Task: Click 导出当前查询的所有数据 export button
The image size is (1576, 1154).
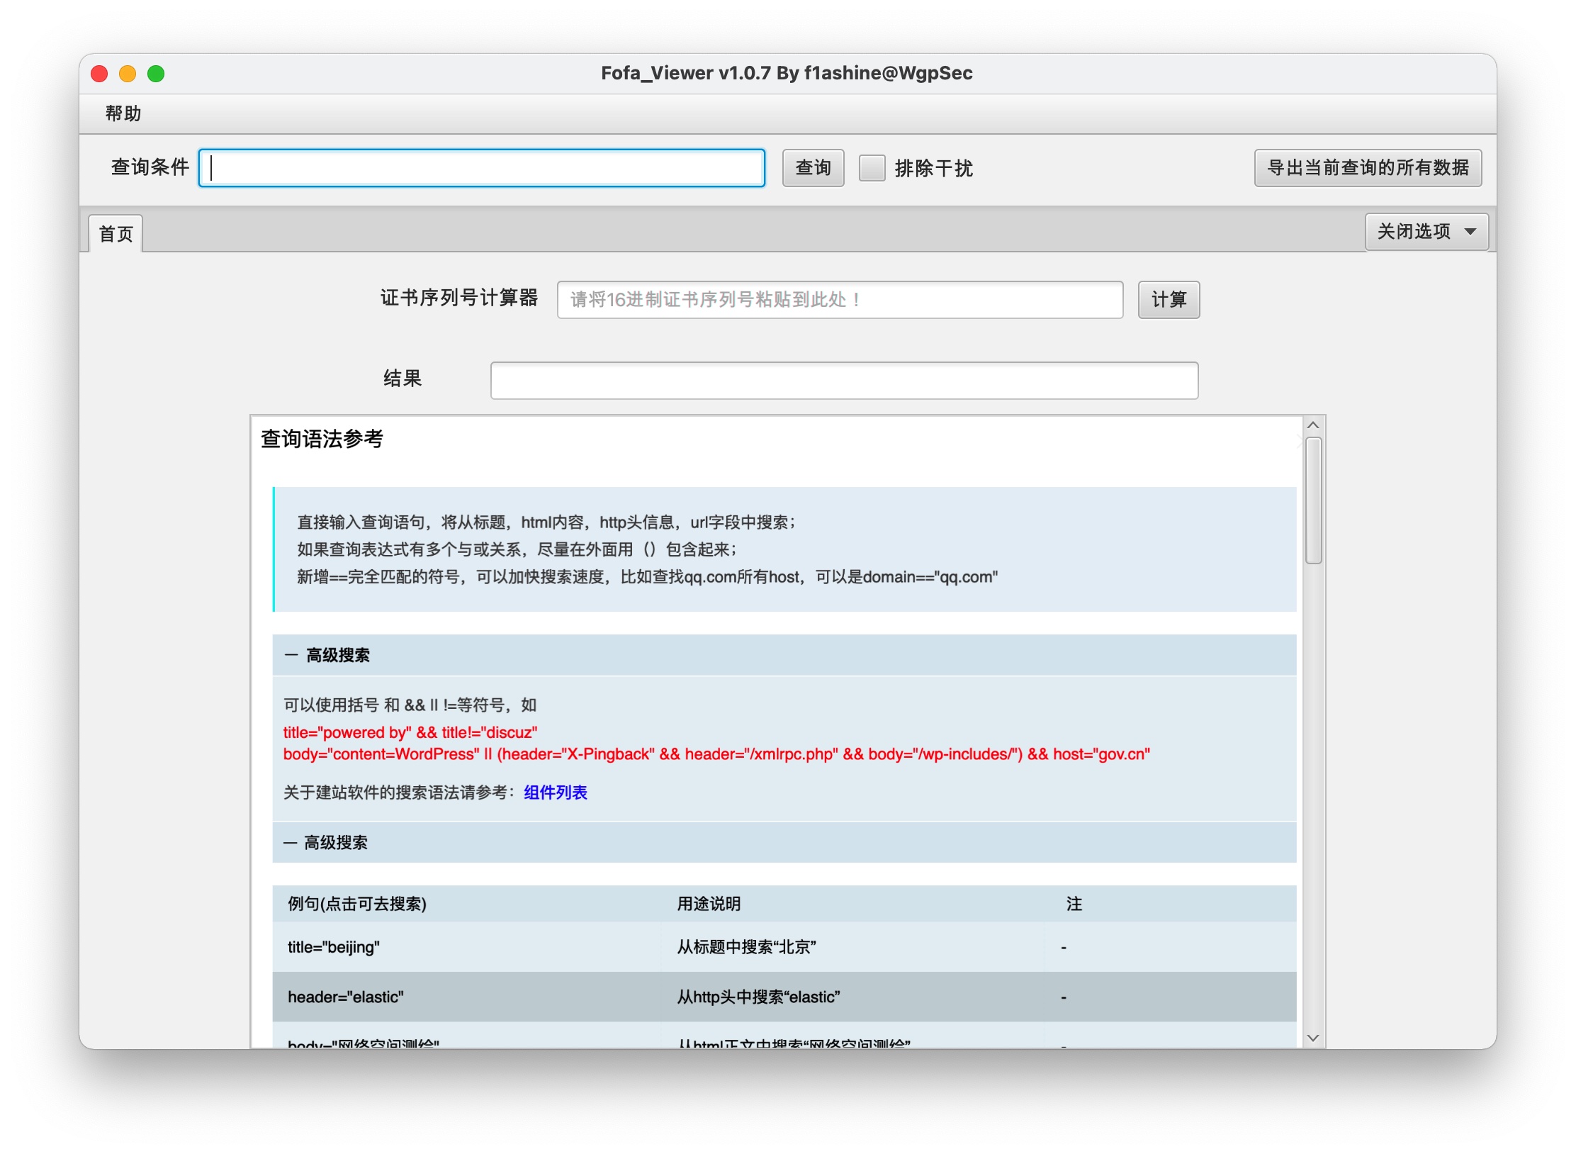Action: 1367,168
